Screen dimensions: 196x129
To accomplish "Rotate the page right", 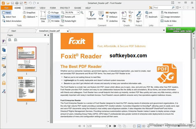I will (x=69, y=21).
